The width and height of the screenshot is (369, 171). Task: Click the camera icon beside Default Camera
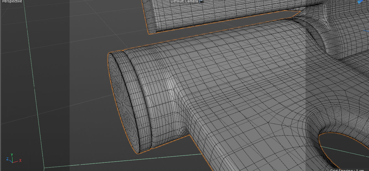point(201,1)
